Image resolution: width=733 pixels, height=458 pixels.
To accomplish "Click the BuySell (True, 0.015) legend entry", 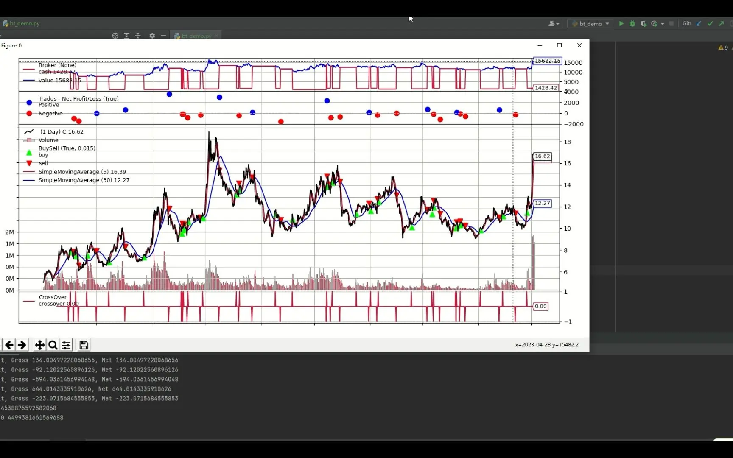I will point(67,148).
